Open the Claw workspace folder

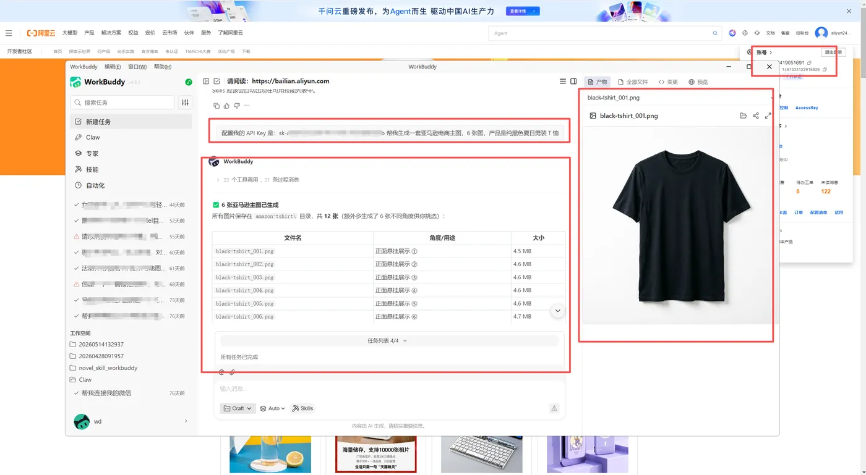pos(80,380)
